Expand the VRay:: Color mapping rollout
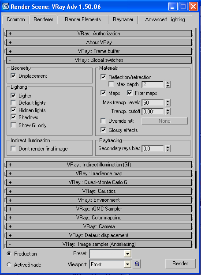This screenshot has width=201, height=275. coord(99,218)
